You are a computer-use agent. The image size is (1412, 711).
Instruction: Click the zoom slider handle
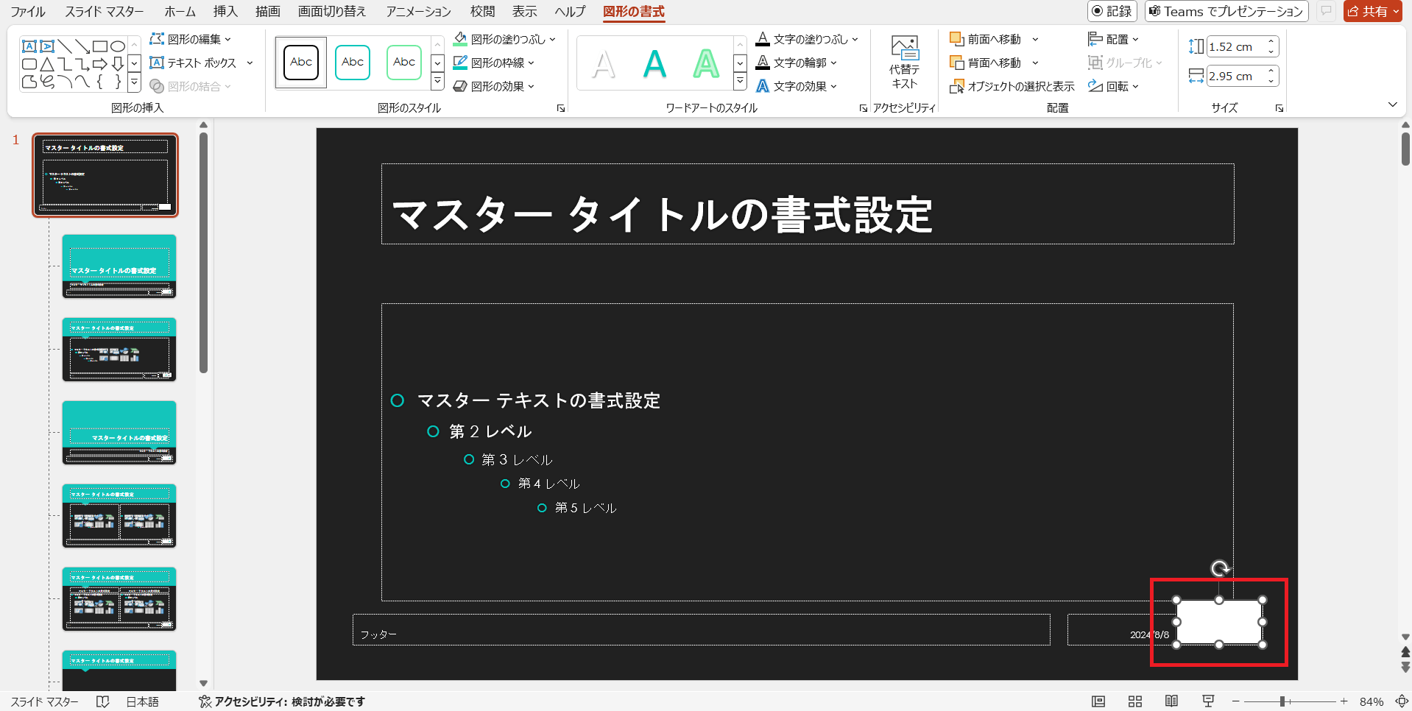click(x=1282, y=701)
